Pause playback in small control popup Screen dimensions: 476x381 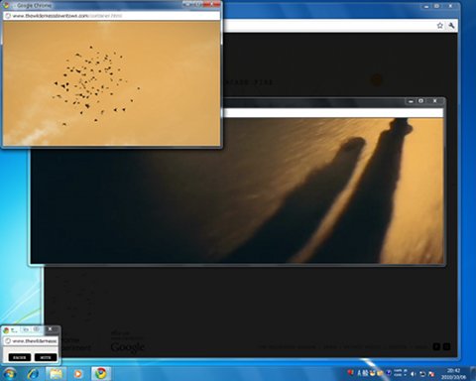click(20, 357)
